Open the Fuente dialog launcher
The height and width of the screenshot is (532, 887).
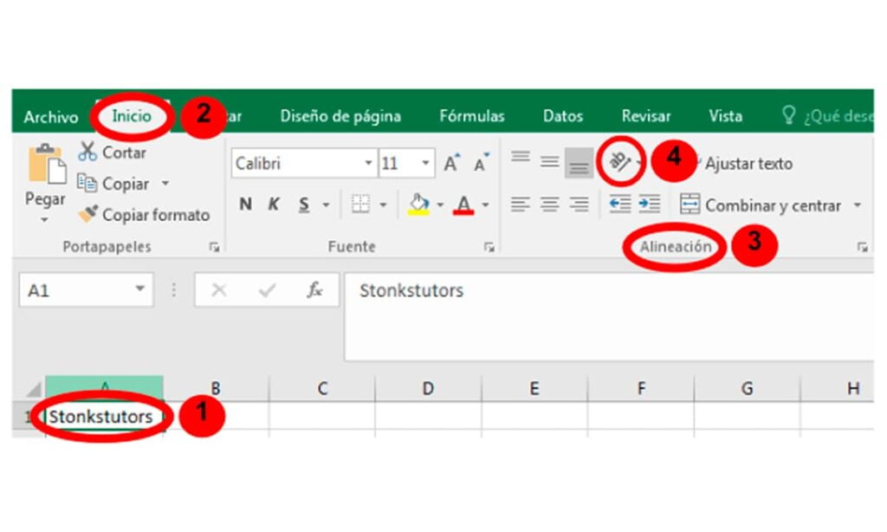coord(489,247)
